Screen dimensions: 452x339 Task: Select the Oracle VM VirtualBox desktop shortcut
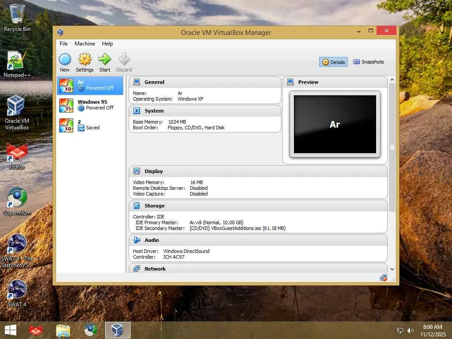pos(17,113)
